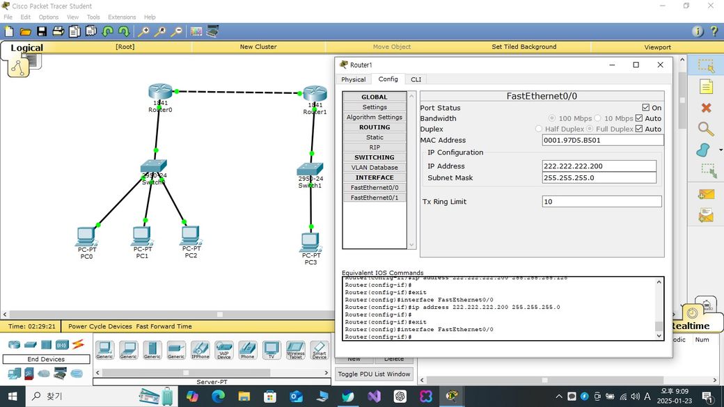Click the device list right scroll arrow

pos(326,373)
